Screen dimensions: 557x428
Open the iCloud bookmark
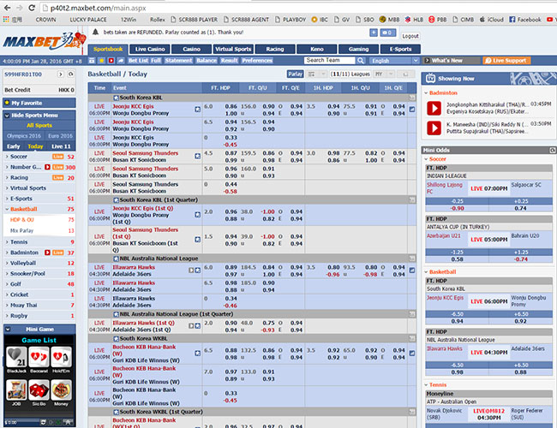coord(491,20)
